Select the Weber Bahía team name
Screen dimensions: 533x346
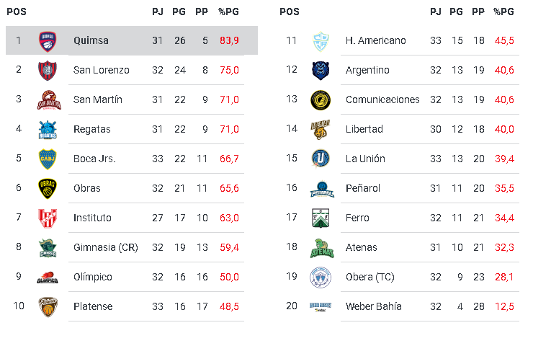coord(374,306)
